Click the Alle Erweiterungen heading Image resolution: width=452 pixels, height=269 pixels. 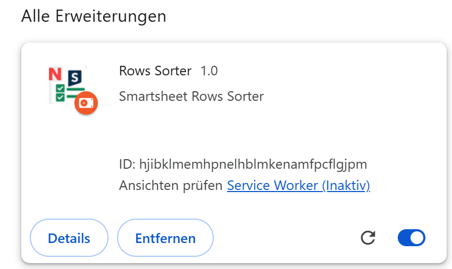point(94,16)
